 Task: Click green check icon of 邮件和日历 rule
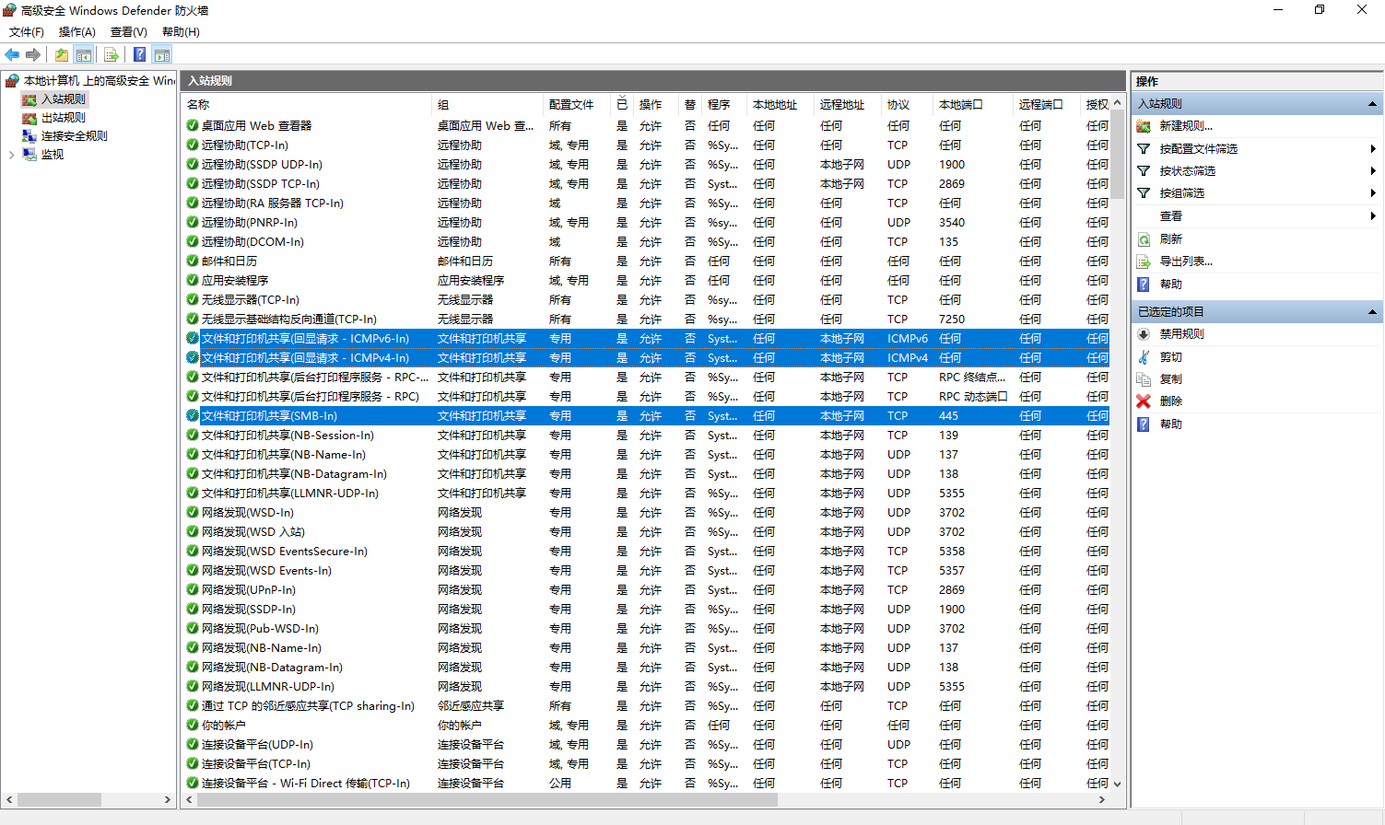193,261
